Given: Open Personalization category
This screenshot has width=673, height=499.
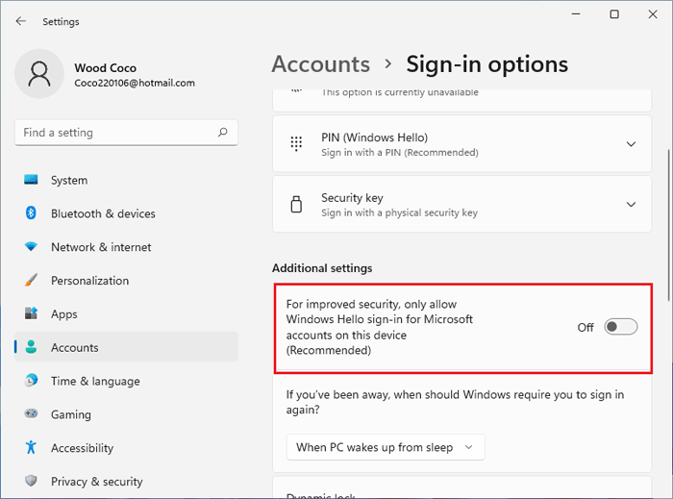Looking at the screenshot, I should [x=126, y=280].
